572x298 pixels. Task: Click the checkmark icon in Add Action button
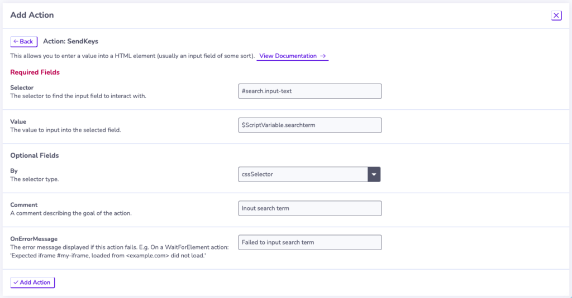click(16, 282)
